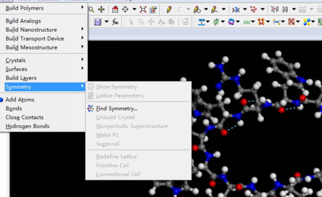
Task: Click the blue Clean structure icon
Action: [x=236, y=9]
